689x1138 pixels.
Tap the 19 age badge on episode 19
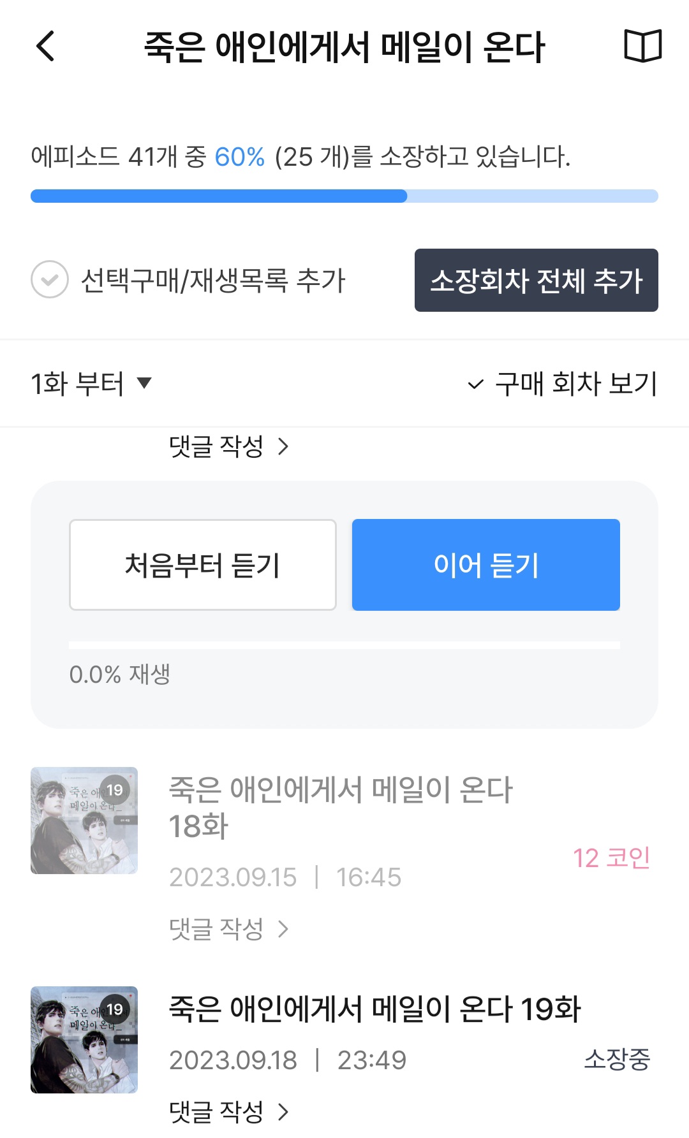115,1009
